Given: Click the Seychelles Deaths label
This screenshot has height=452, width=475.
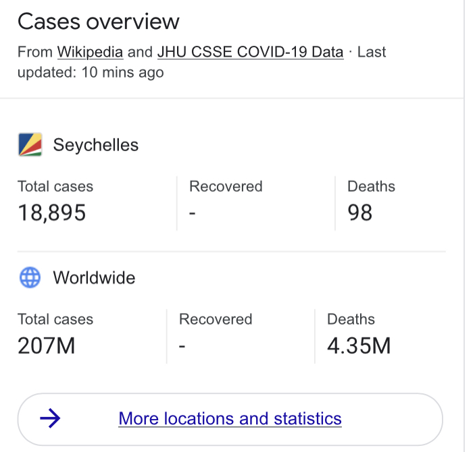Looking at the screenshot, I should [371, 186].
